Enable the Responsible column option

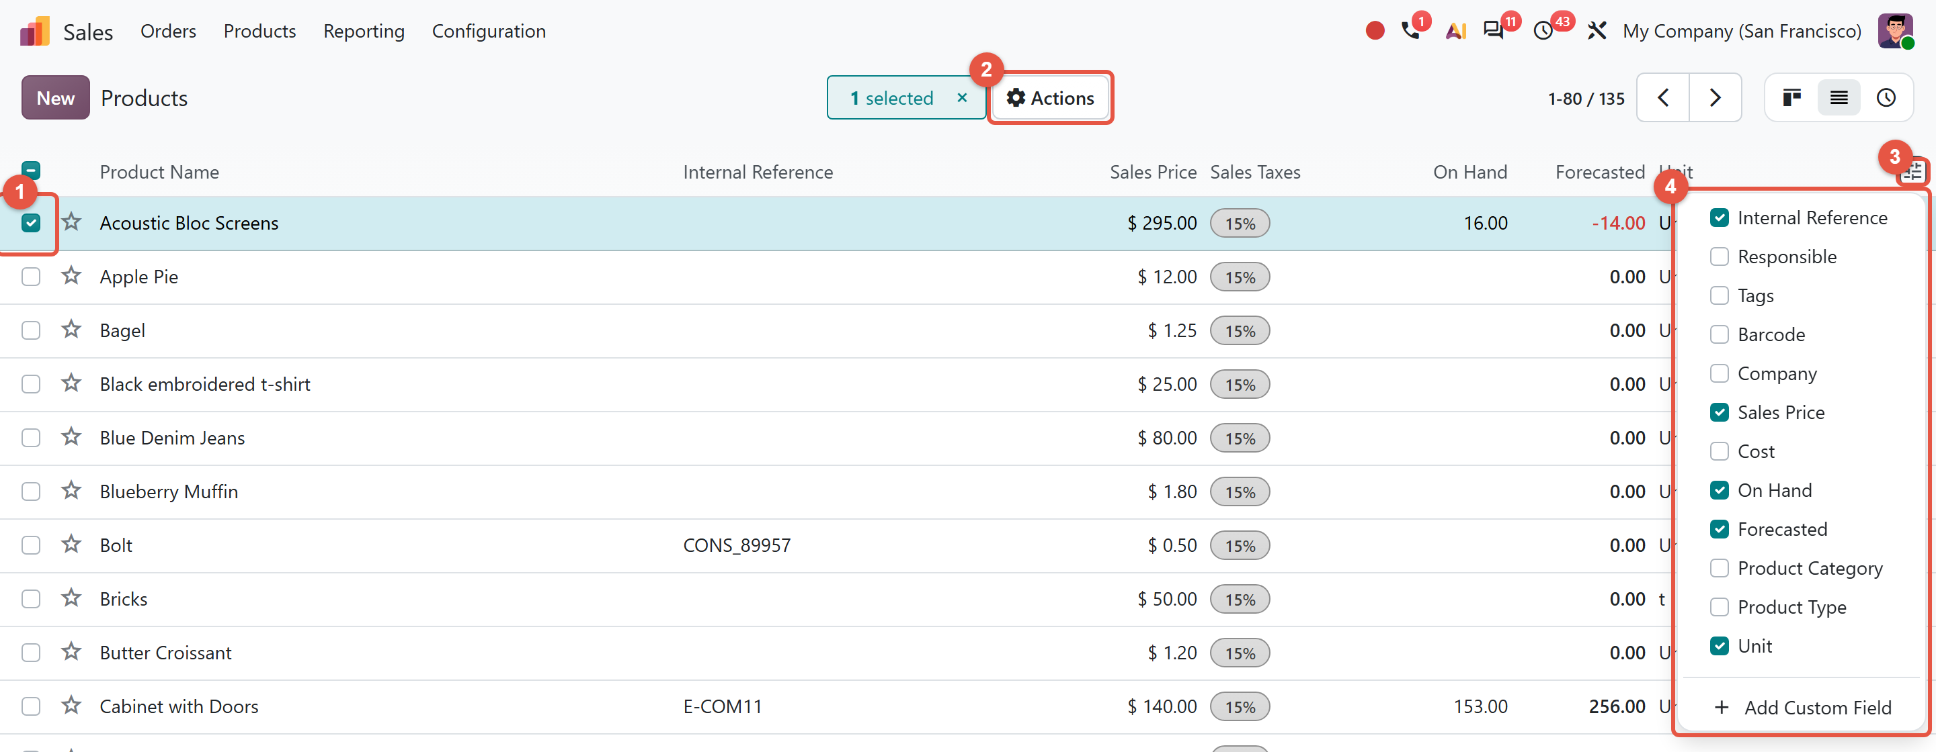(x=1719, y=256)
